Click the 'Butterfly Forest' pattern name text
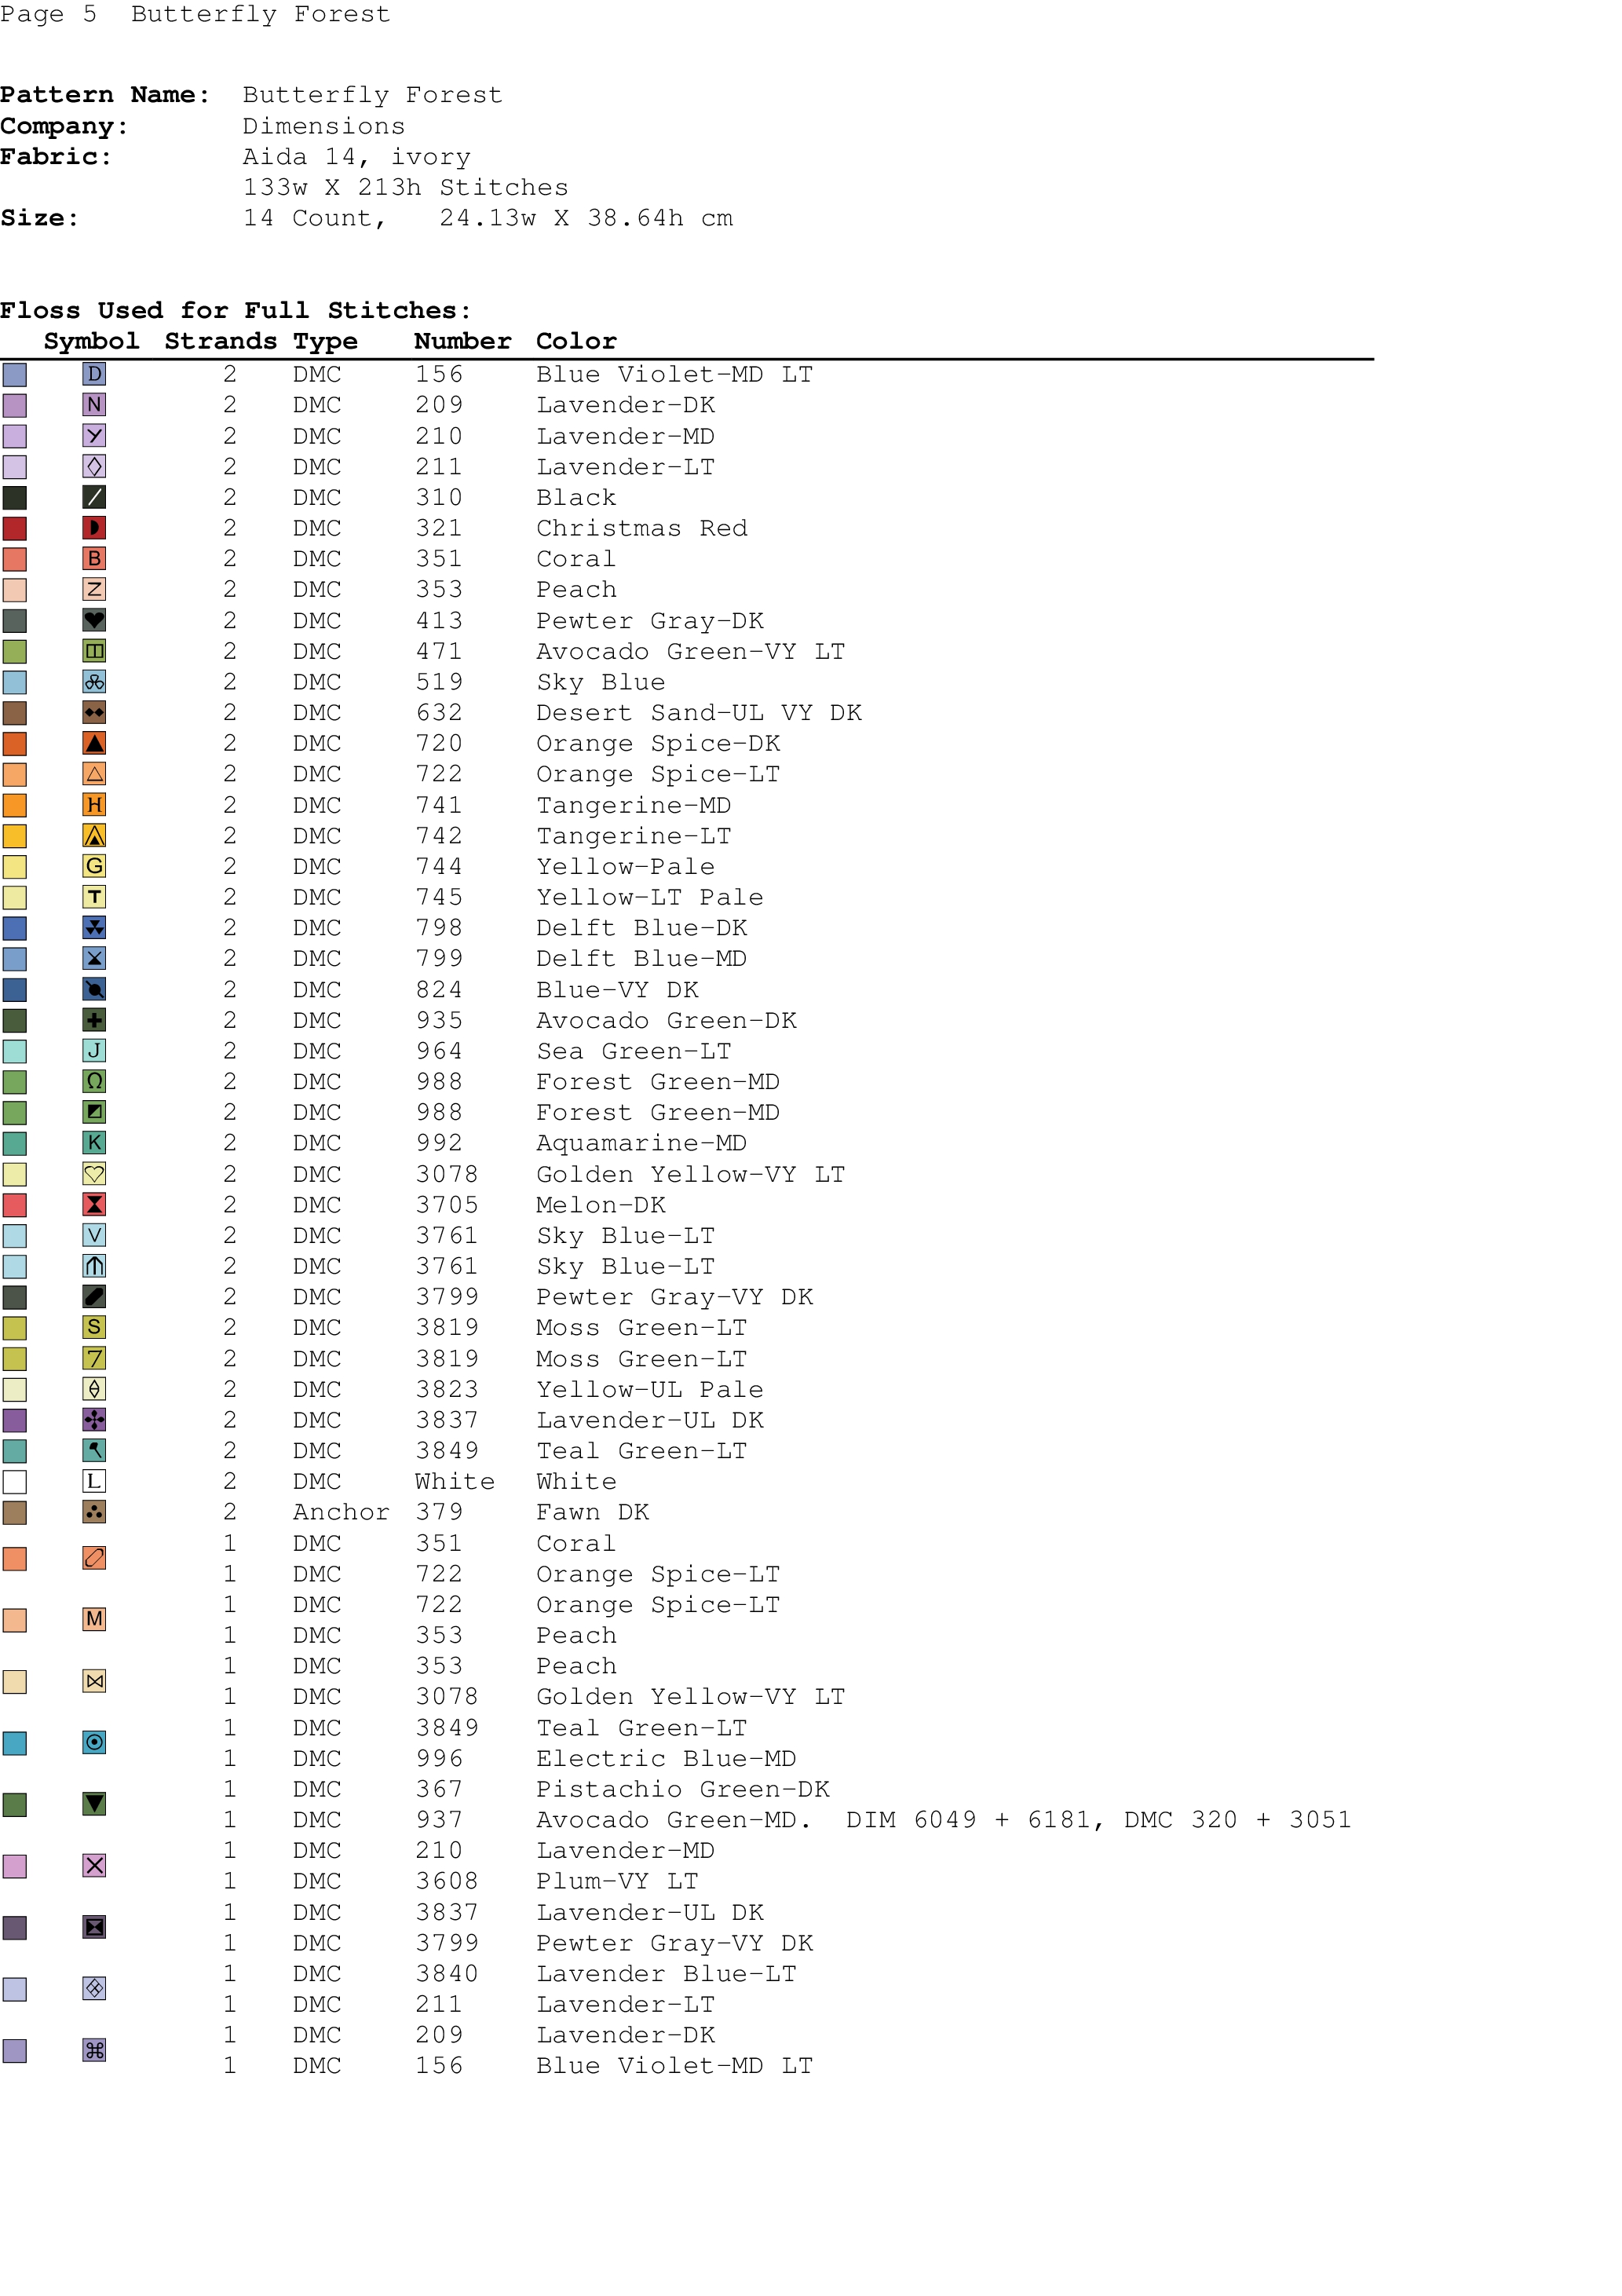This screenshot has height=2296, width=1622. coord(372,95)
